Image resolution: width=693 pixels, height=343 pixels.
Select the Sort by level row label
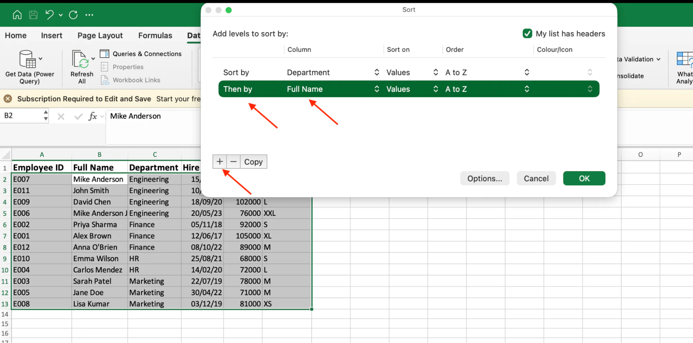click(x=236, y=73)
